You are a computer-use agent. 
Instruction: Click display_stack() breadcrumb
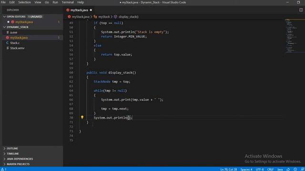pos(129,17)
